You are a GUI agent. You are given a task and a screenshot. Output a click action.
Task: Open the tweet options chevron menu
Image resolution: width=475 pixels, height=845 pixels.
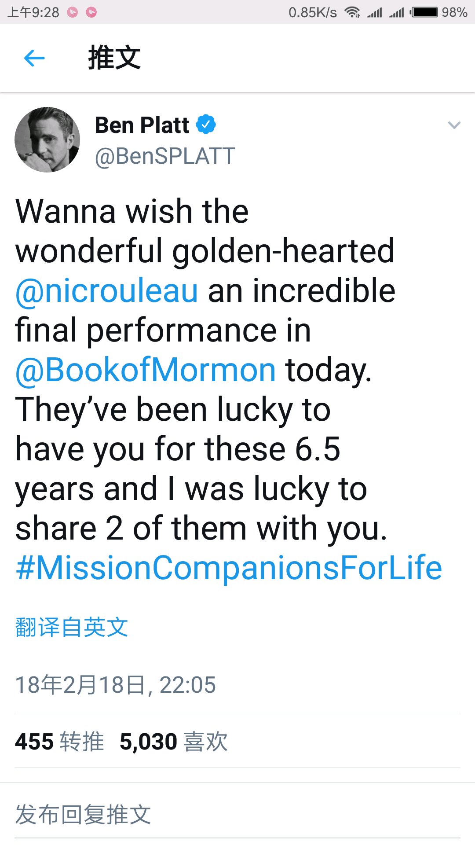[454, 125]
